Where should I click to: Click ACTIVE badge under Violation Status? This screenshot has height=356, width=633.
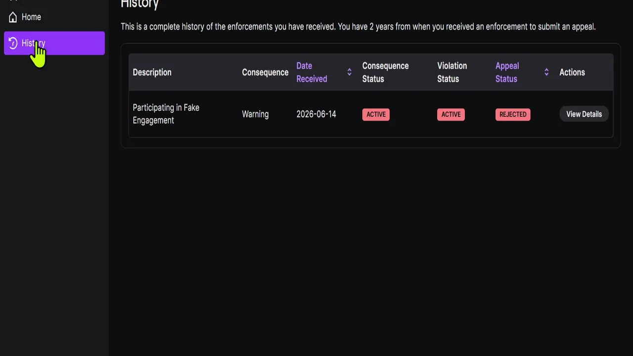point(451,114)
